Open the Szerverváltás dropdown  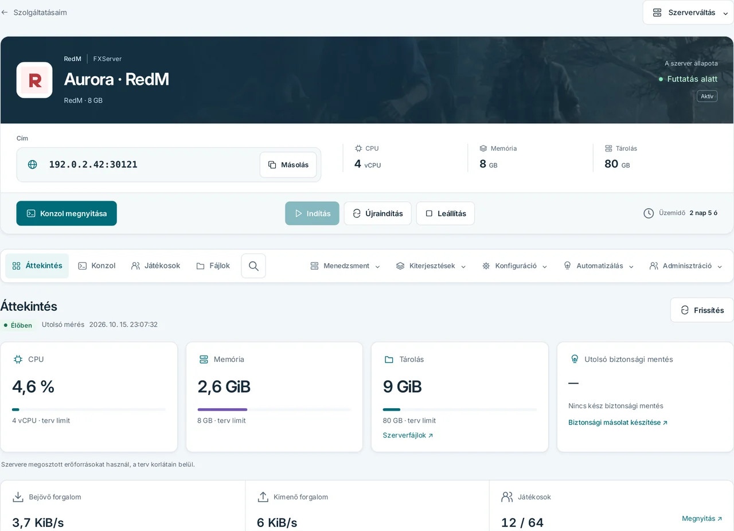[x=688, y=13]
